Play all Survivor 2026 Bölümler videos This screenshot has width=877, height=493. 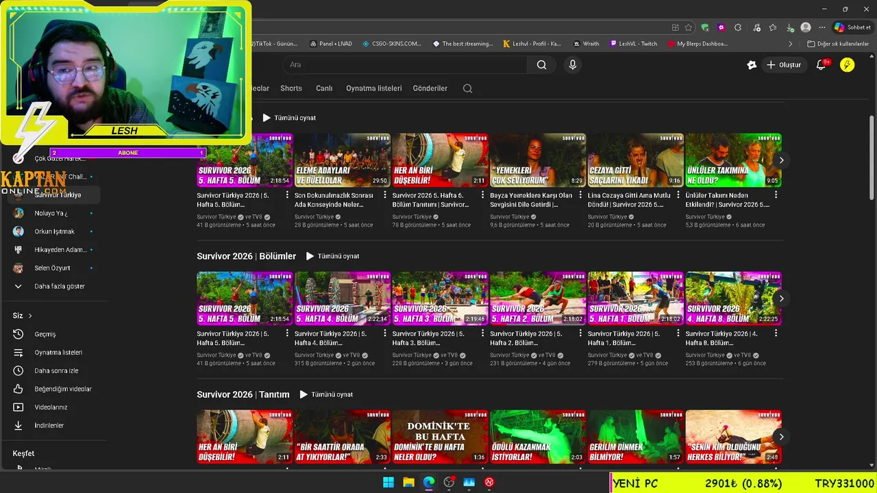click(x=332, y=256)
